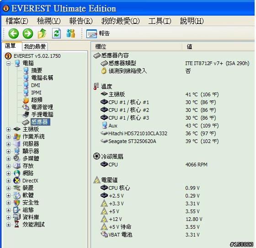
Task: Collapse the 電腦 tree node
Action: [9, 63]
